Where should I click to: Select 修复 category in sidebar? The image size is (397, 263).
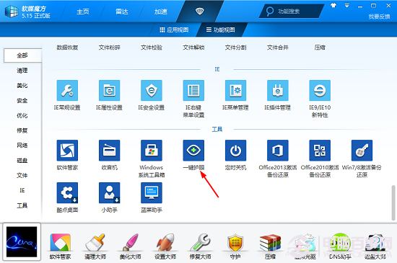(x=22, y=130)
